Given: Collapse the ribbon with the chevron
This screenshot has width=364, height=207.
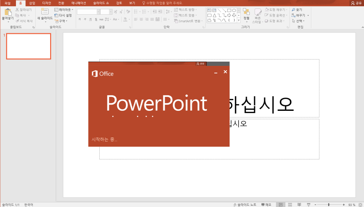Looking at the screenshot, I should (x=362, y=27).
